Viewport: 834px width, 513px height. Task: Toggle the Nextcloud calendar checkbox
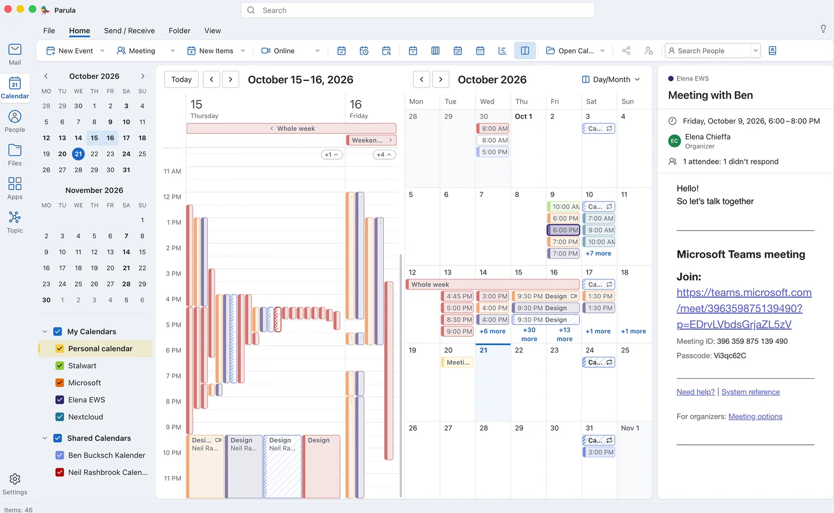(x=60, y=417)
